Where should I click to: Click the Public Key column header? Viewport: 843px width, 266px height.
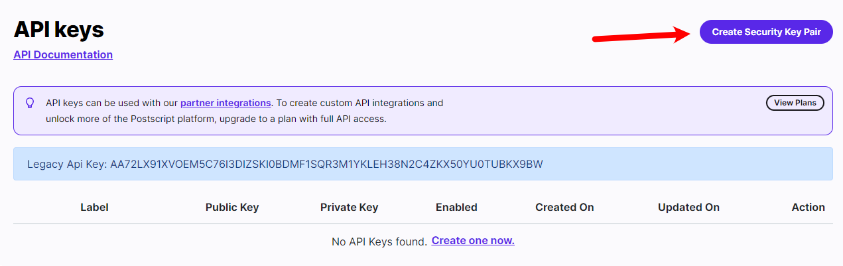click(x=232, y=207)
